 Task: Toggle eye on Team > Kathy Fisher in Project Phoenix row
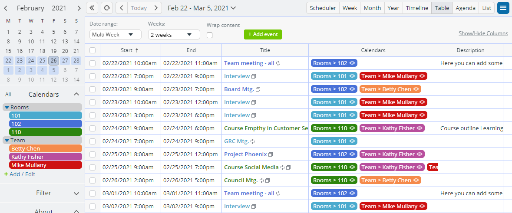(x=419, y=154)
